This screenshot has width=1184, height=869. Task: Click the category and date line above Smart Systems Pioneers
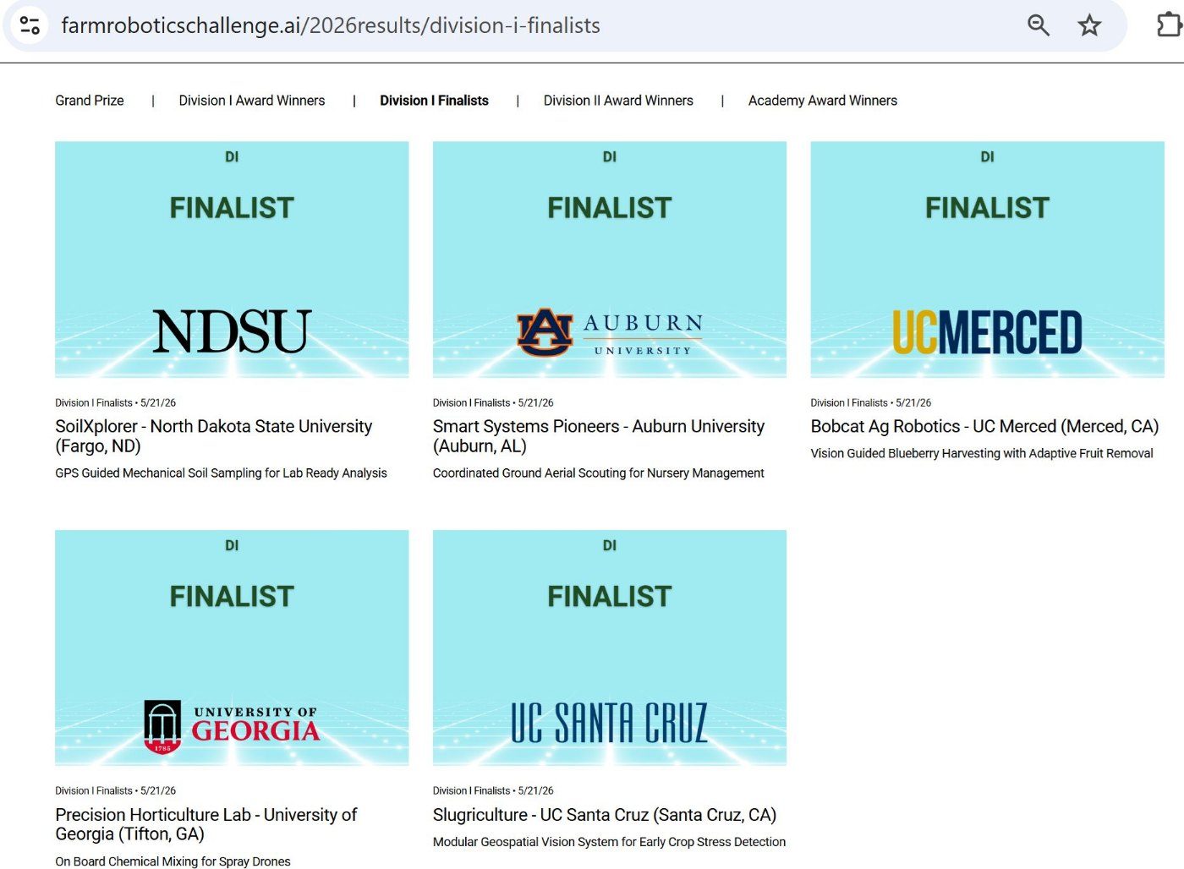(x=493, y=403)
